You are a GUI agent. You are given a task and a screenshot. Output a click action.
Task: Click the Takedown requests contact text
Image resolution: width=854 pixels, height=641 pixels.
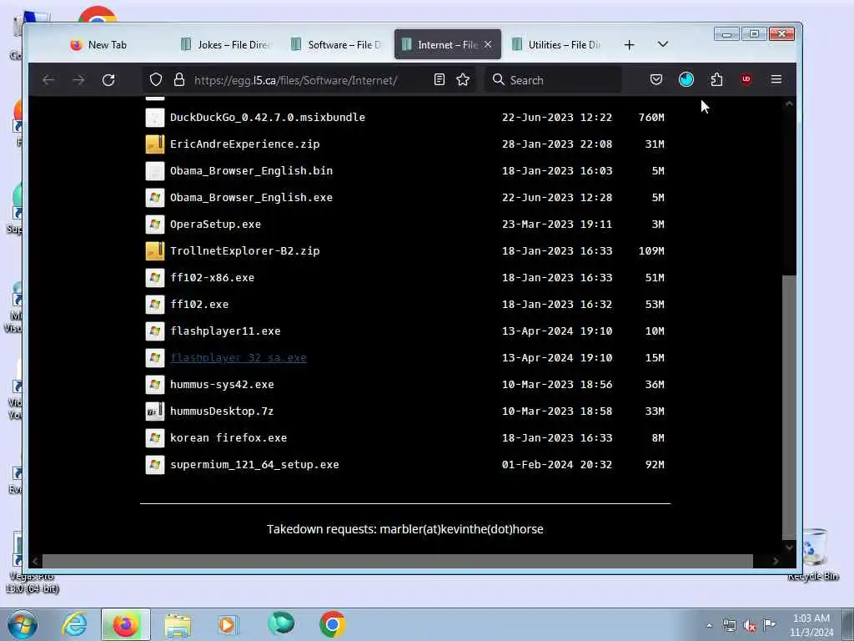[405, 529]
